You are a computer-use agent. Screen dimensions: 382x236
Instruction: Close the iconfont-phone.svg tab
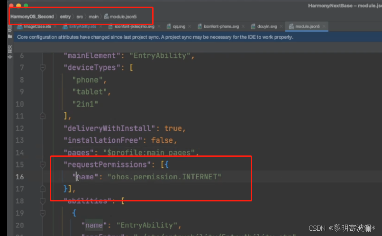click(x=243, y=27)
